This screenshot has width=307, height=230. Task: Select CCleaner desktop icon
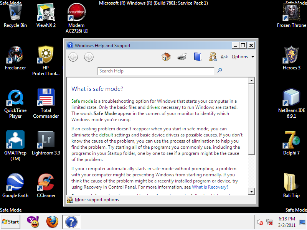point(46,186)
